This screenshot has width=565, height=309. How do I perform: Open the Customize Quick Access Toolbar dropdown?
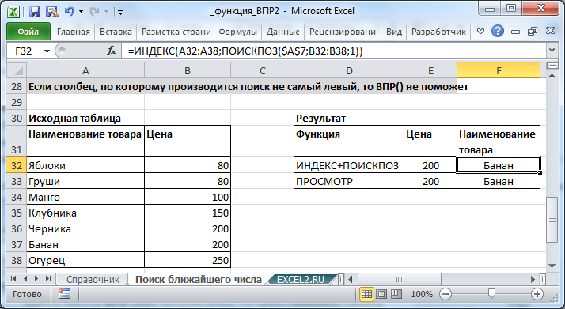tap(121, 13)
